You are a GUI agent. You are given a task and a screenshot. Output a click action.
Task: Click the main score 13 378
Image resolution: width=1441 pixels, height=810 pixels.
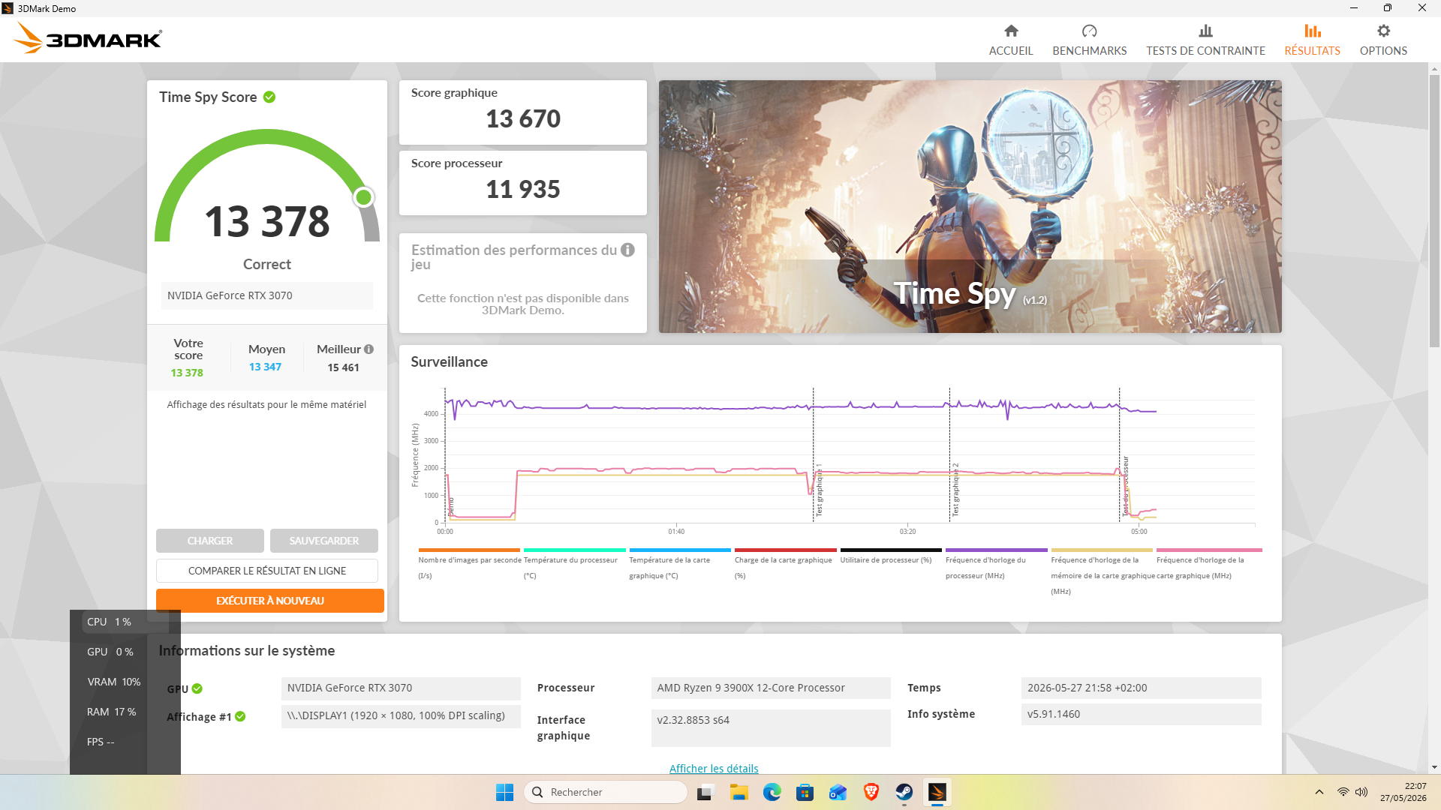(267, 221)
